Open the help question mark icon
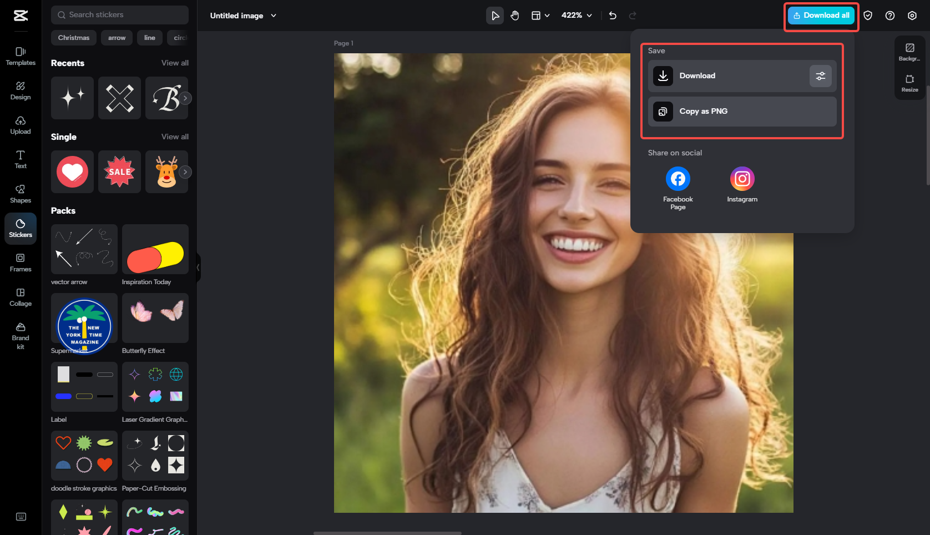 coord(890,16)
